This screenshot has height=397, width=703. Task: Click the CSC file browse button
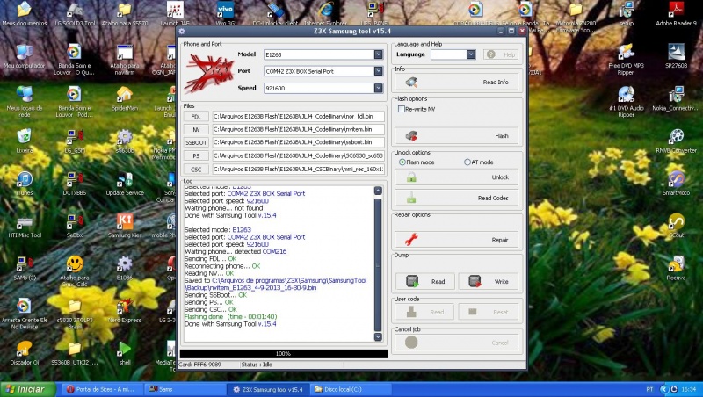click(196, 170)
